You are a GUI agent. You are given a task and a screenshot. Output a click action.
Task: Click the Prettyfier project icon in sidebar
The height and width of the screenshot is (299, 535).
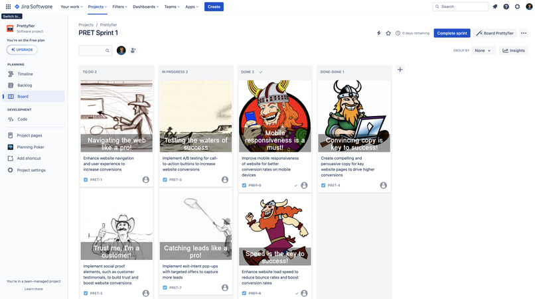[10, 29]
